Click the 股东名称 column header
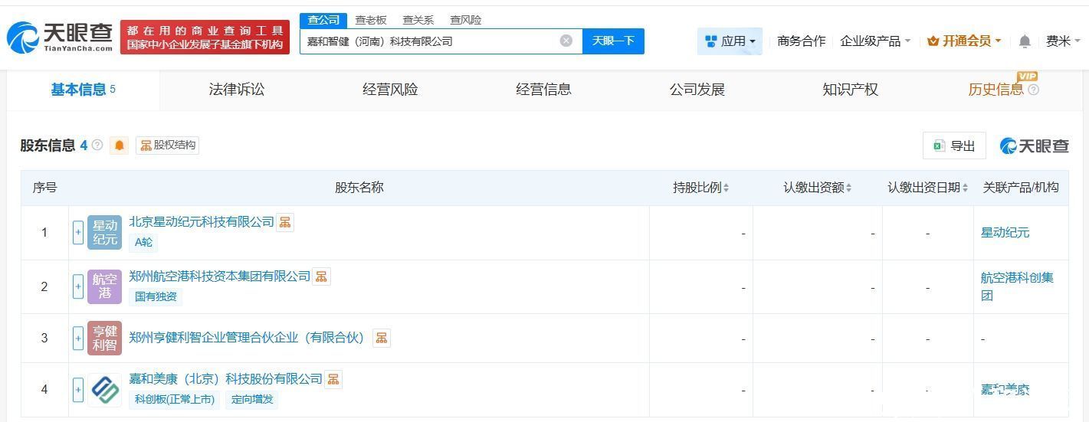This screenshot has height=422, width=1089. (x=359, y=188)
